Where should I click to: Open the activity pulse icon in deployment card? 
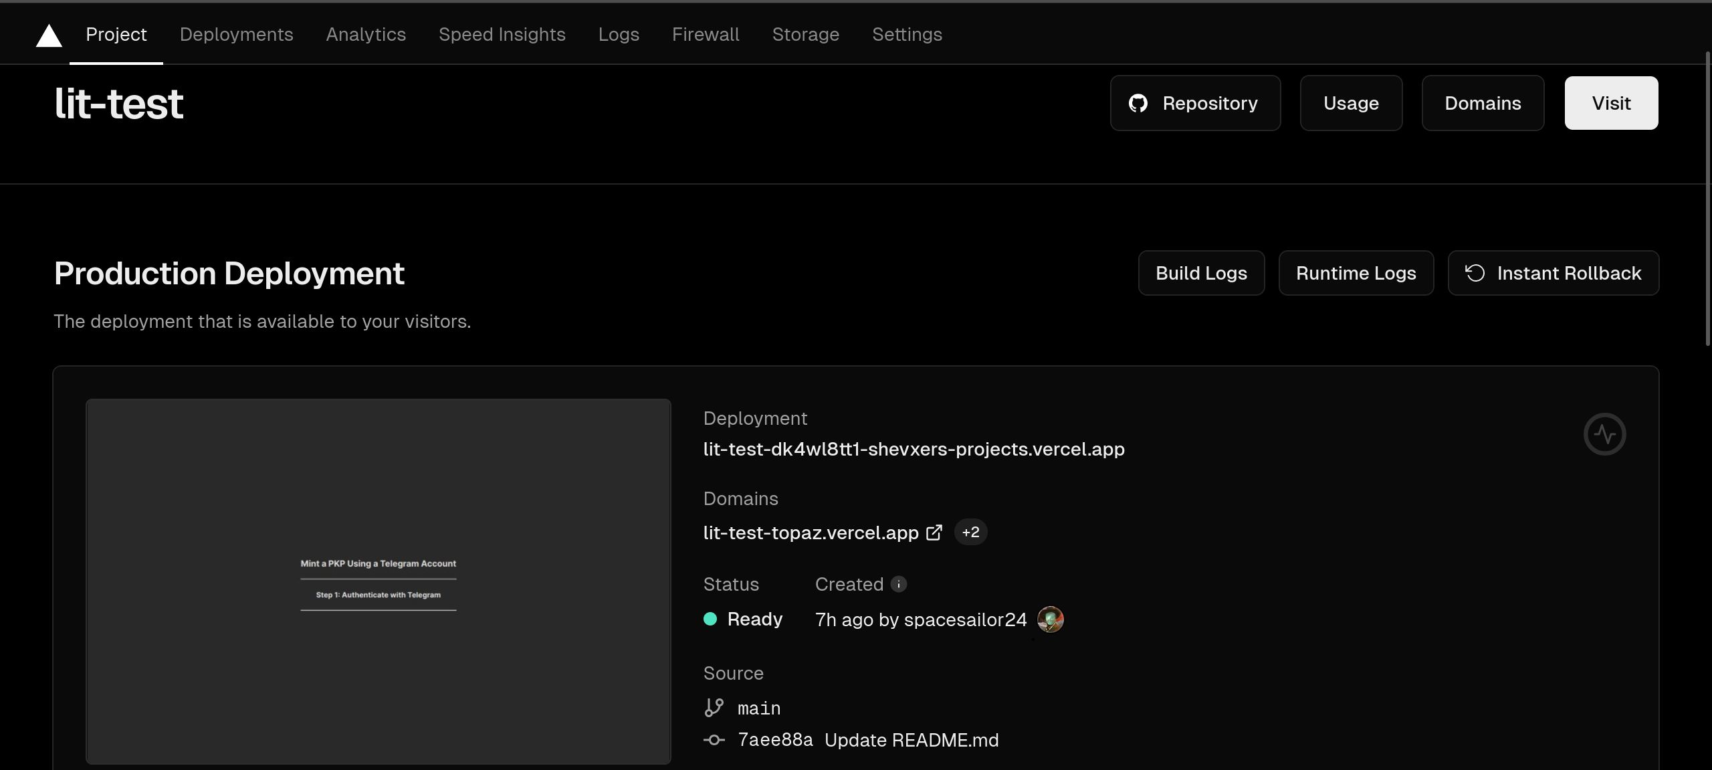click(1604, 434)
